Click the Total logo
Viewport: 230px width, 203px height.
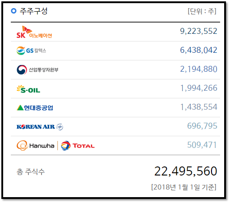coord(78,146)
